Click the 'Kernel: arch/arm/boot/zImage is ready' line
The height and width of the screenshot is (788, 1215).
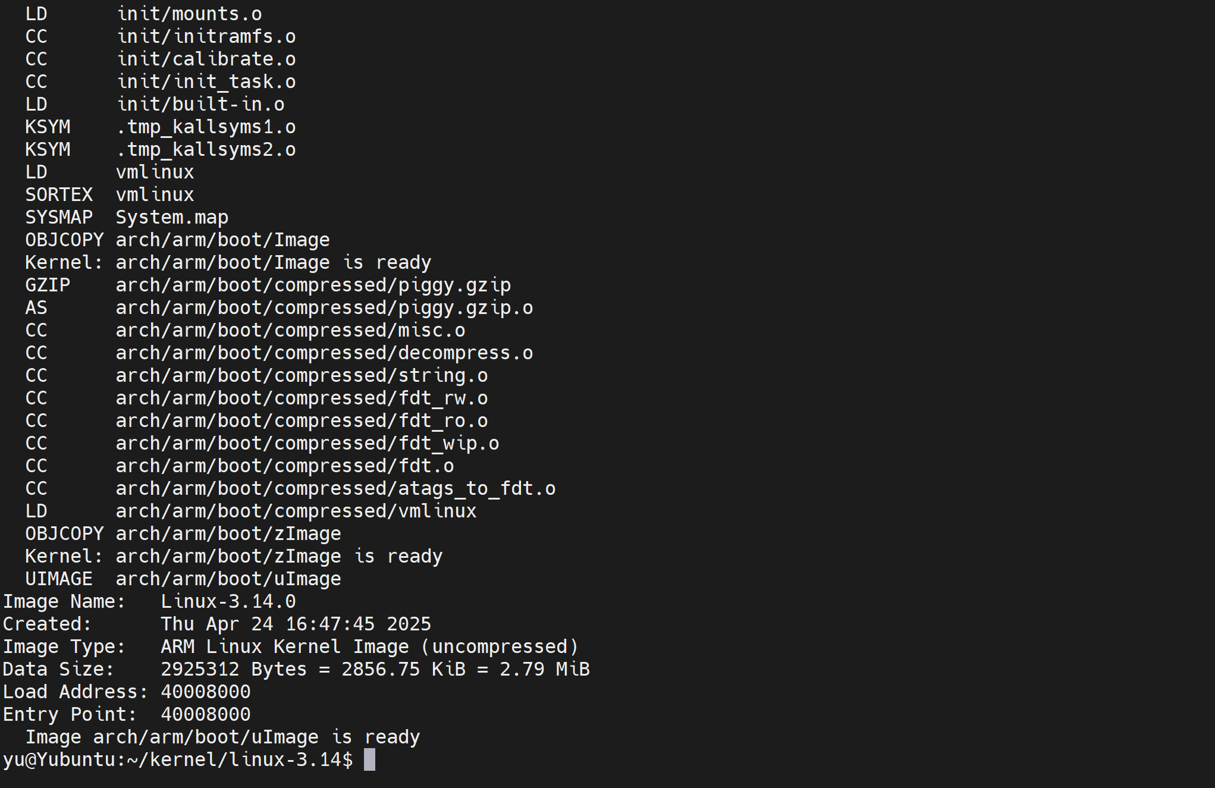(x=234, y=556)
